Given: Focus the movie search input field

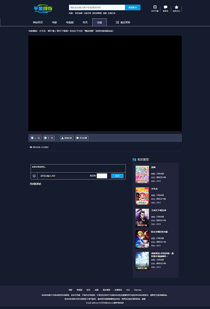Looking at the screenshot, I should pyautogui.click(x=97, y=8).
